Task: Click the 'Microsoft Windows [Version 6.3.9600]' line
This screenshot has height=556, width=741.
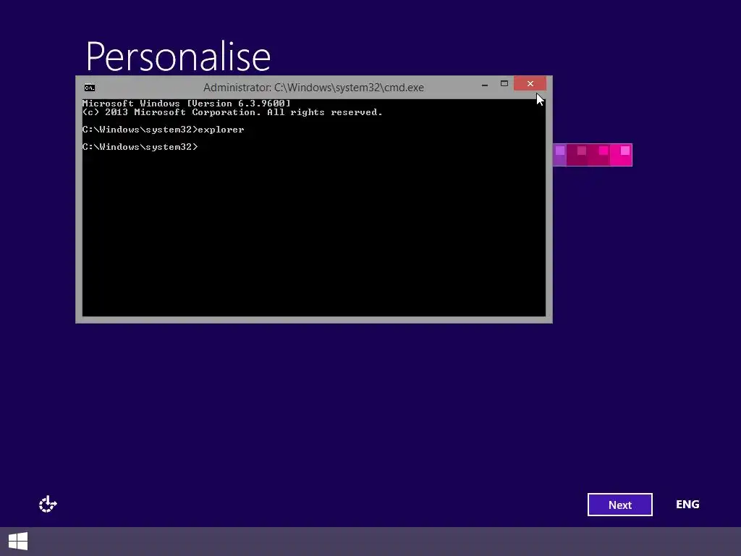Action: 186,103
